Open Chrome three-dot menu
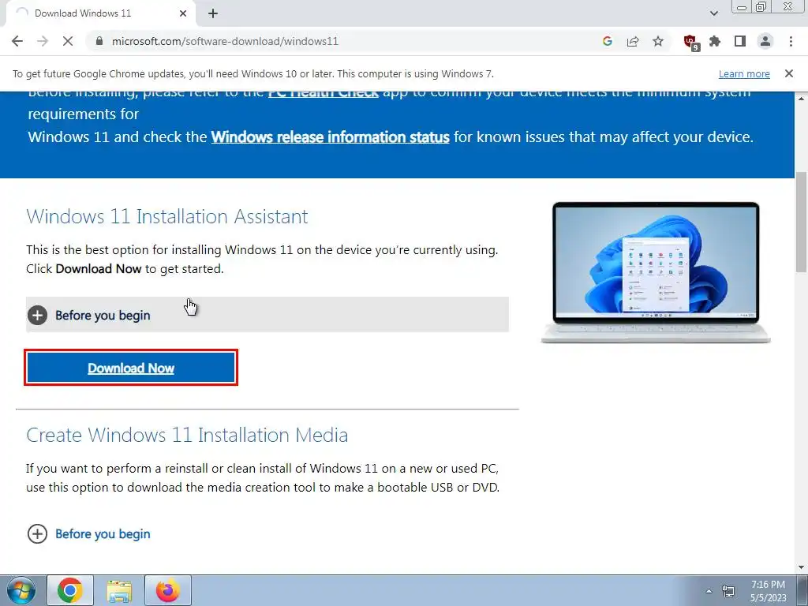 [x=791, y=41]
